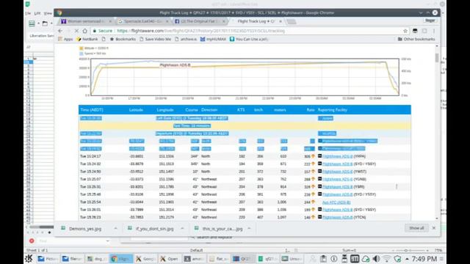The image size is (470, 264).
Task: Open FlightAware ADS-B link for YTCN row
Action: coord(338,217)
